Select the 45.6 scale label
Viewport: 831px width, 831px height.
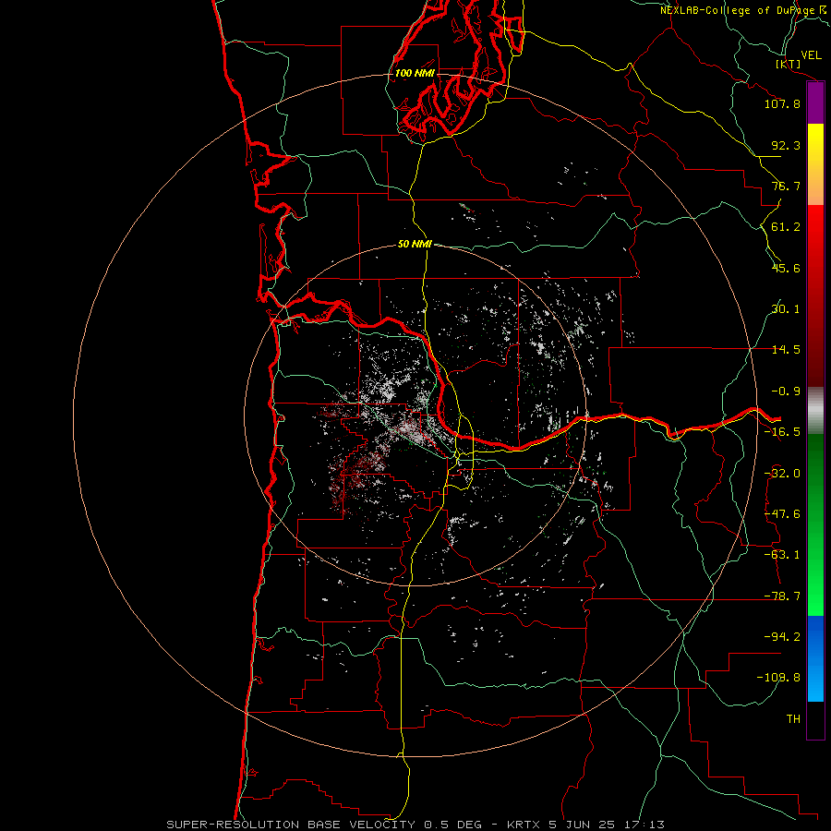(x=786, y=268)
